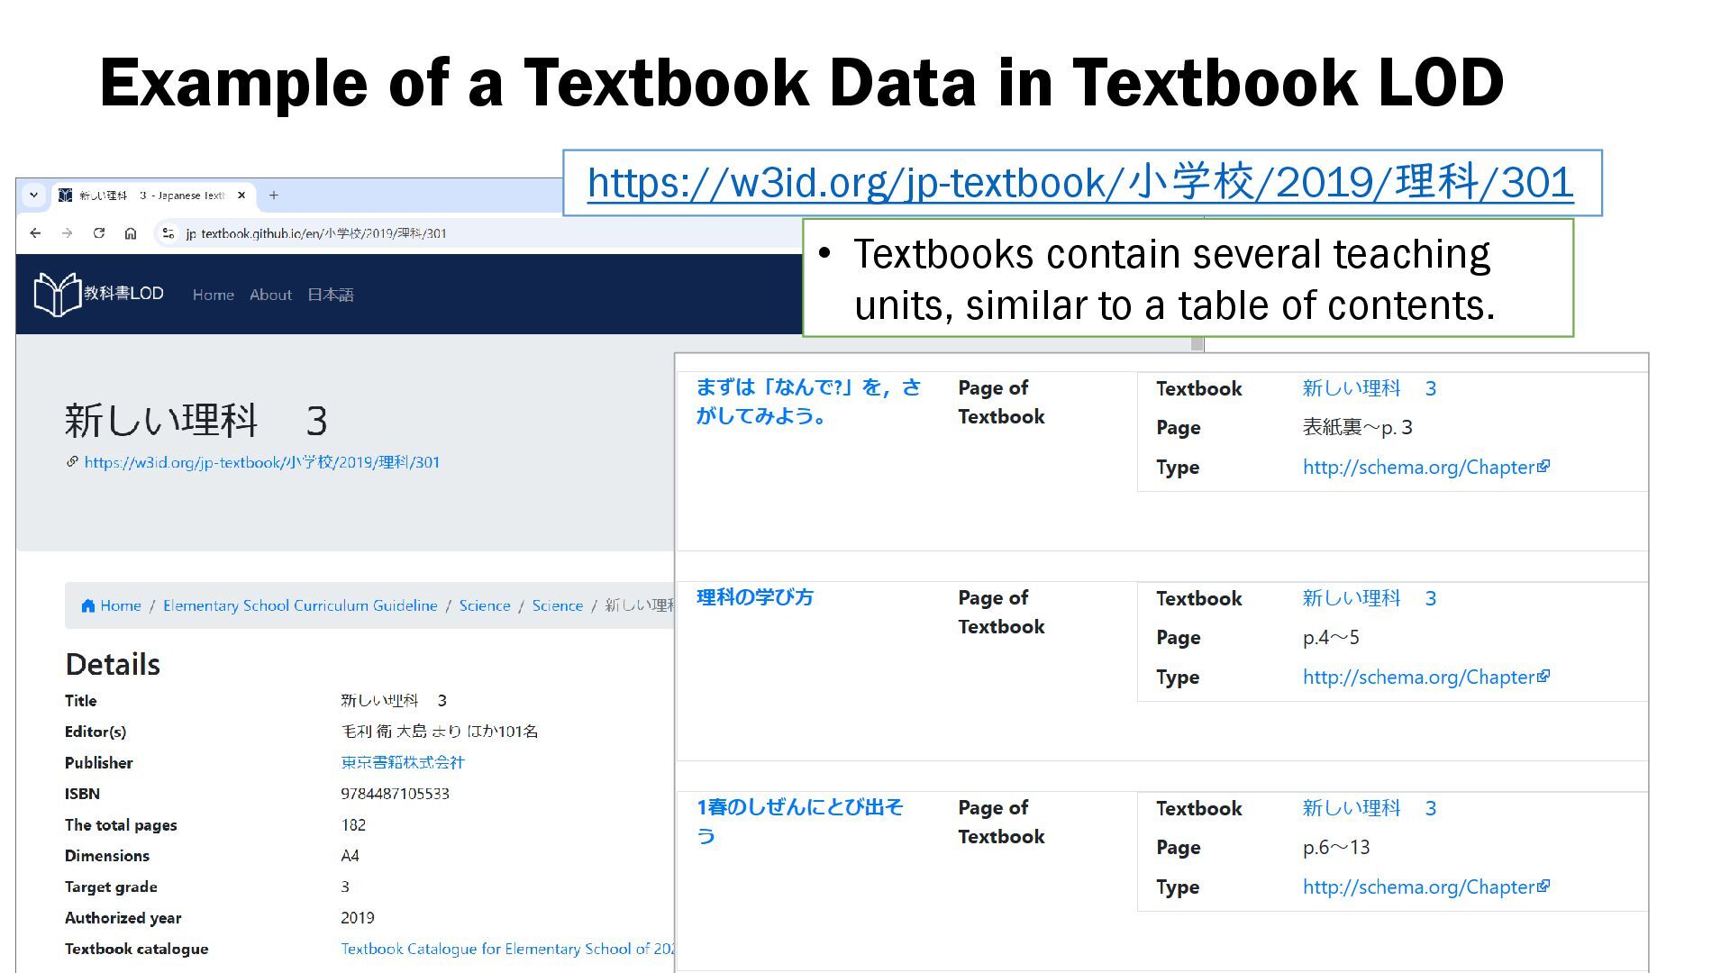Switch language via 日本語 menu item
Viewport: 1730px width, 973px height.
pyautogui.click(x=330, y=295)
